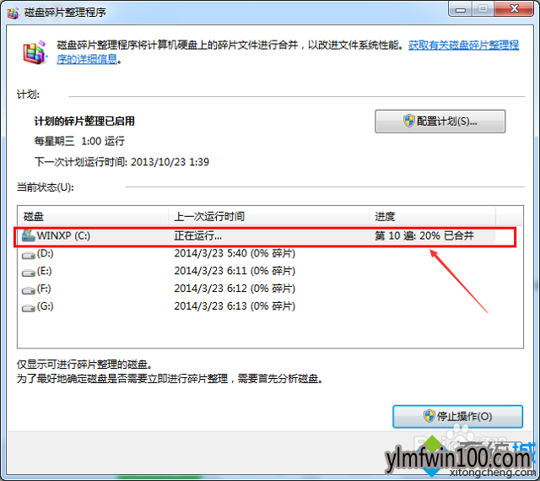Viewport: 540px width, 481px height.
Task: Sort by 磁盘 column header
Action: coord(93,216)
